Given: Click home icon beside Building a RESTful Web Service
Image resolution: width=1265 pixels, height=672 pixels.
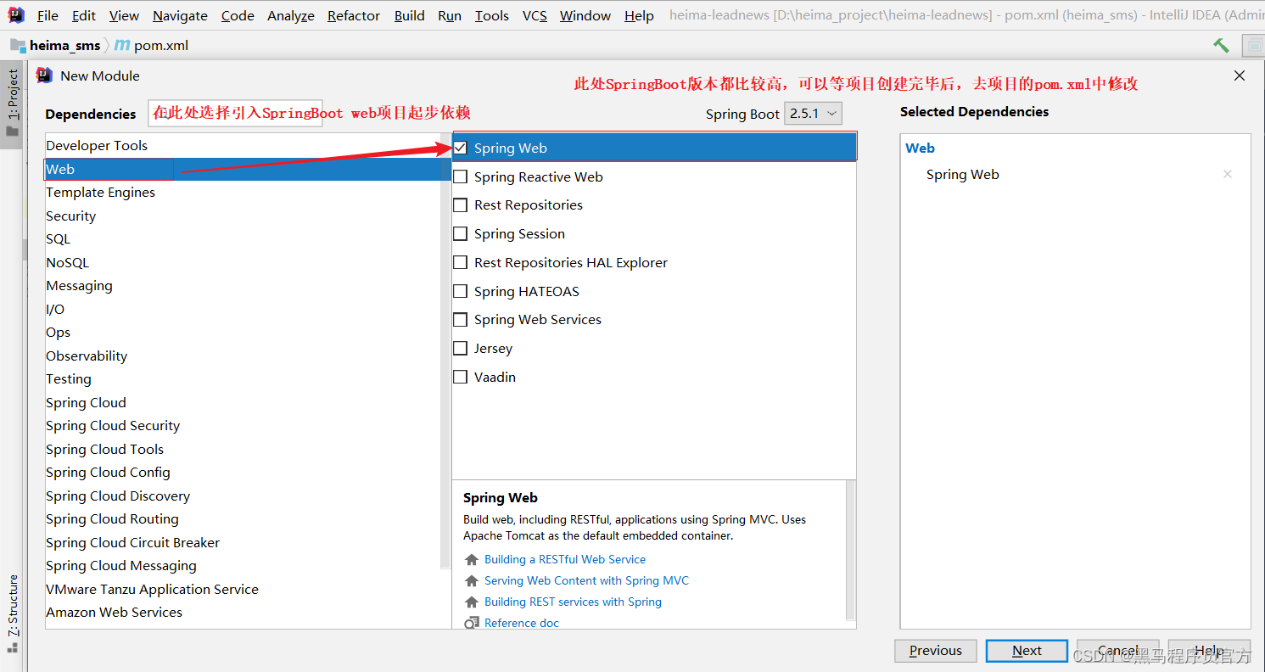Looking at the screenshot, I should pos(472,560).
